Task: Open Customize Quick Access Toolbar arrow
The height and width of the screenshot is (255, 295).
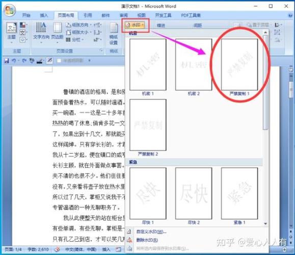Action: (89, 61)
